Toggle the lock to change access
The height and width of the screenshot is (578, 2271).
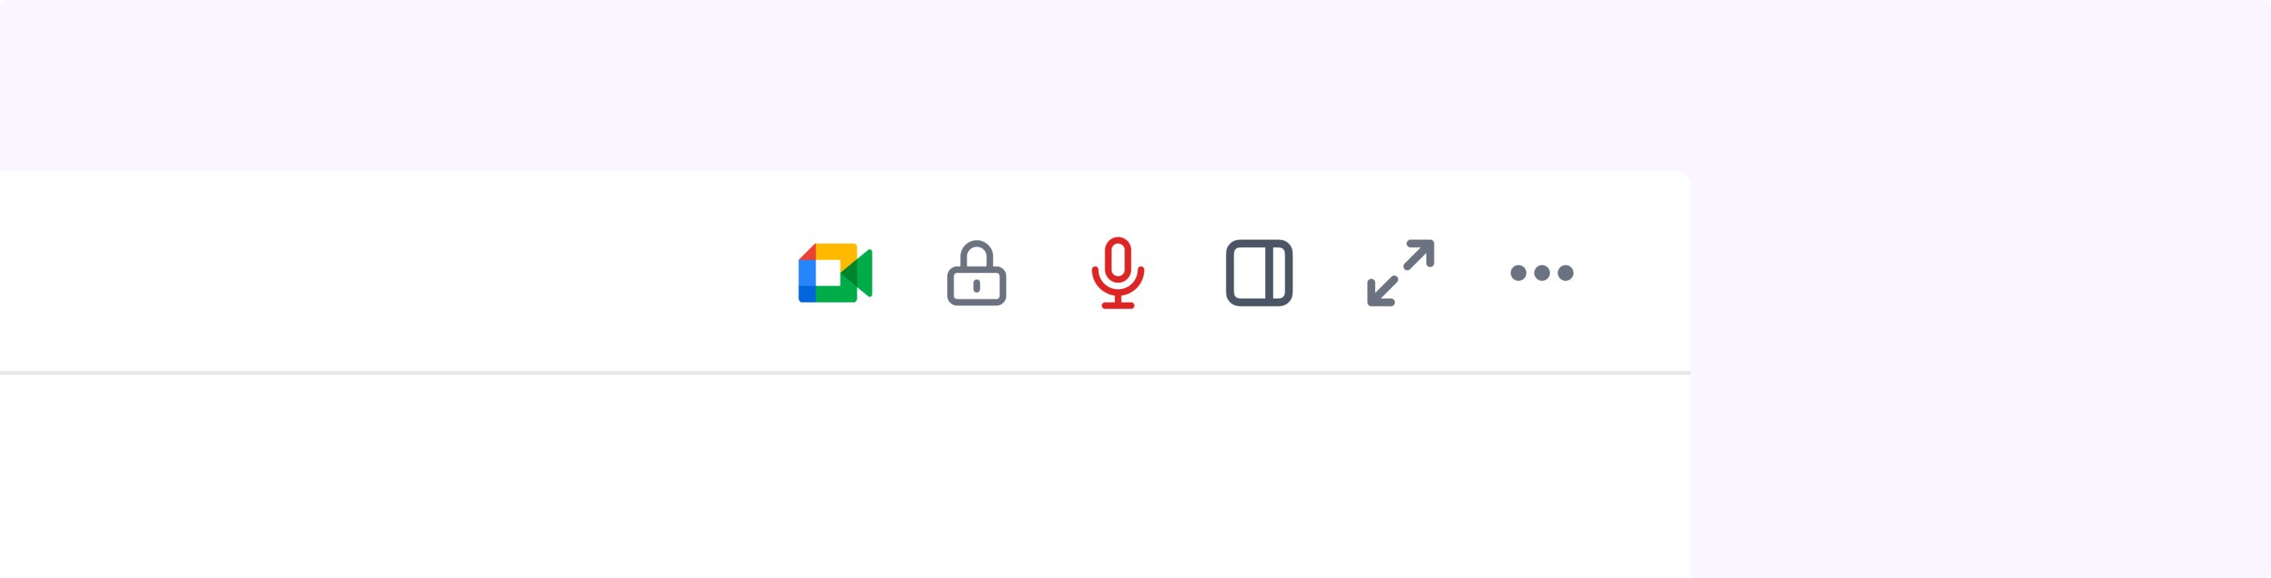[977, 273]
